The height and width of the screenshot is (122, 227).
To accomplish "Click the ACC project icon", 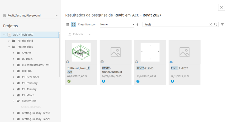I will (x=9, y=35).
